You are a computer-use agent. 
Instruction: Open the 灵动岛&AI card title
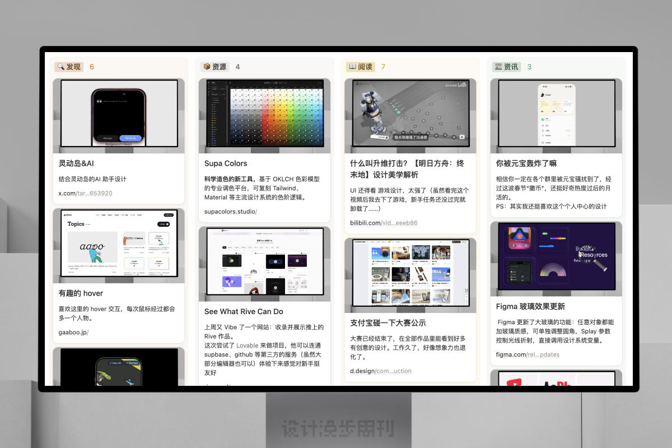click(x=76, y=164)
